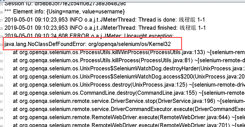
Task: Click line number 27 in the gutter
Action: coord(2,20)
